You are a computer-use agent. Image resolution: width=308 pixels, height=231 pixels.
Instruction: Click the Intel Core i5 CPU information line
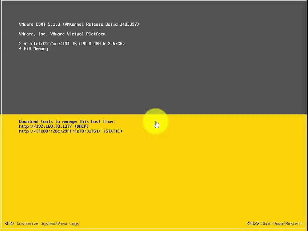(72, 44)
